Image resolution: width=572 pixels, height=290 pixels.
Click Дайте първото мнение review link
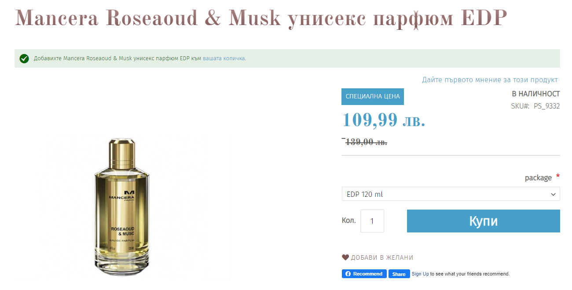490,80
